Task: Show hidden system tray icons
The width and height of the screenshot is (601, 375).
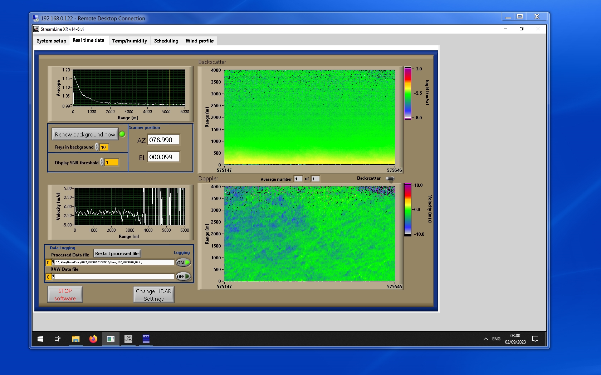Action: tap(485, 339)
